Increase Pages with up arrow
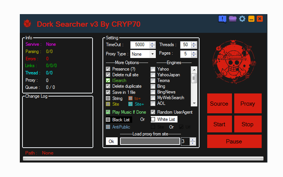283x177 pixels. [194, 52]
